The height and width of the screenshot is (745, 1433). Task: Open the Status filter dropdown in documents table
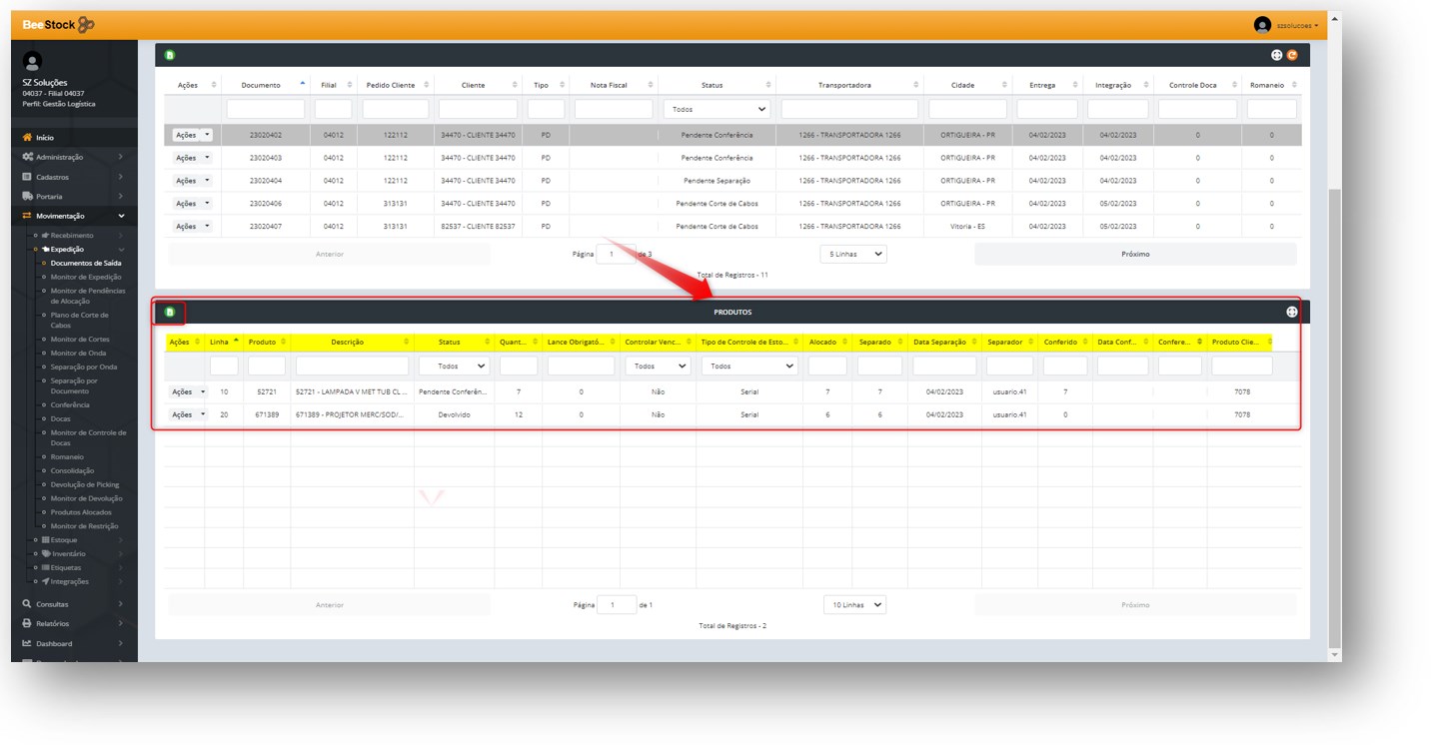point(716,109)
